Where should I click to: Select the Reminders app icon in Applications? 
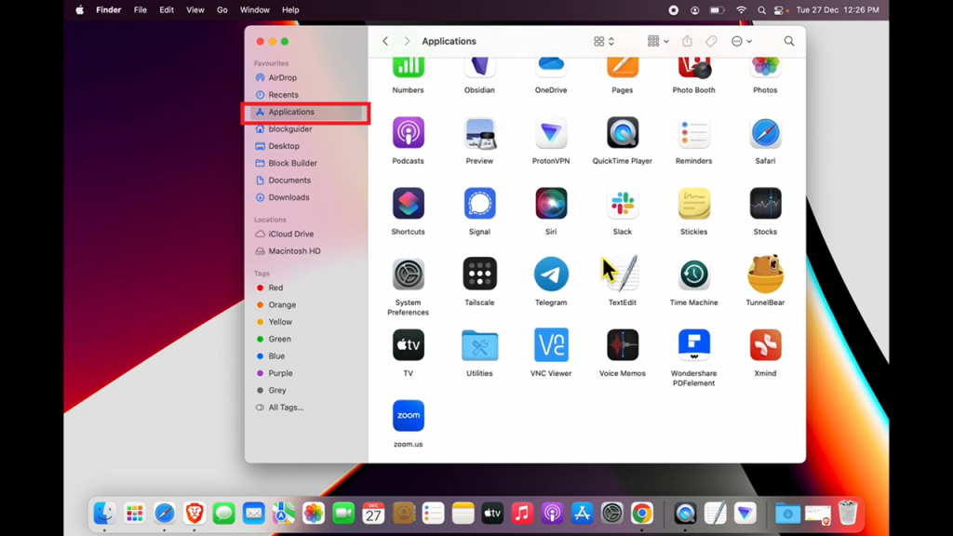point(693,132)
